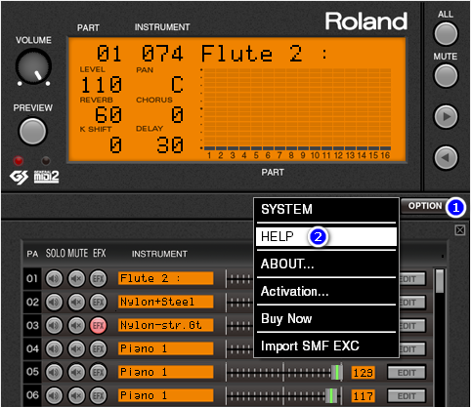The height and width of the screenshot is (407, 471).
Task: Toggle EFX on part 05
Action: pyautogui.click(x=98, y=372)
